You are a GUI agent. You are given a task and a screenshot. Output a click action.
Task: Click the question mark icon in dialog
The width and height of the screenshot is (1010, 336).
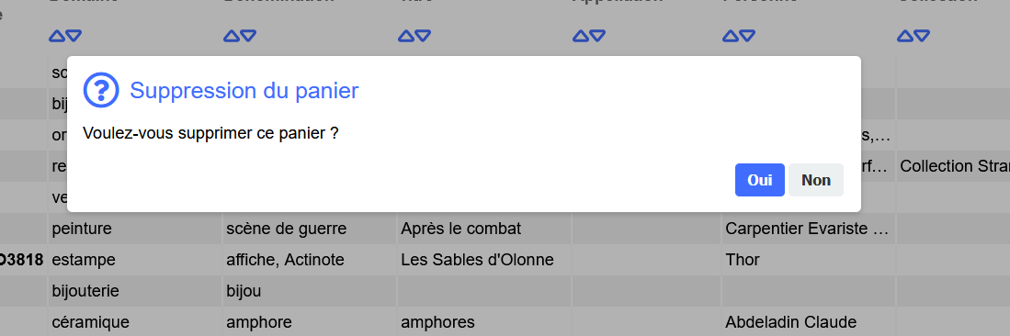coord(101,90)
